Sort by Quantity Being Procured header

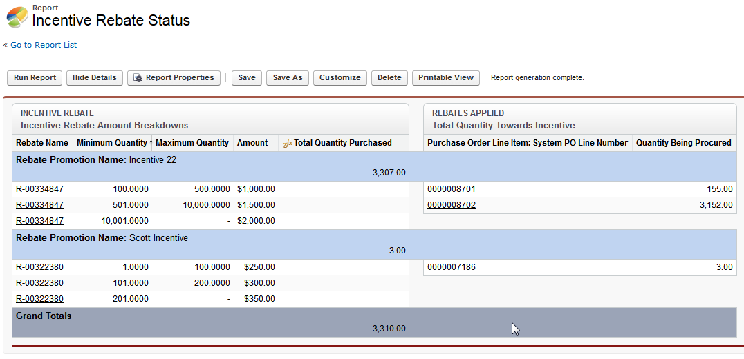pyautogui.click(x=683, y=143)
